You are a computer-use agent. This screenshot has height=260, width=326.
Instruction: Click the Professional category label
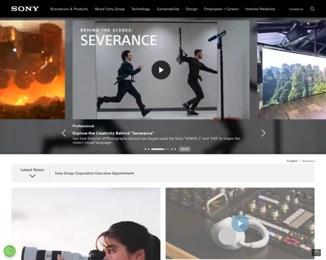coord(83,126)
